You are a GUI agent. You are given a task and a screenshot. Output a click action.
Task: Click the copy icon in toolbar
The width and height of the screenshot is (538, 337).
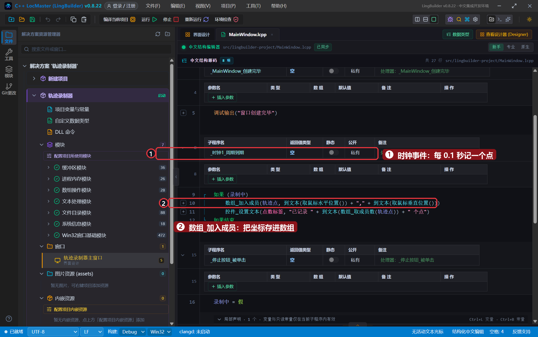pos(73,19)
